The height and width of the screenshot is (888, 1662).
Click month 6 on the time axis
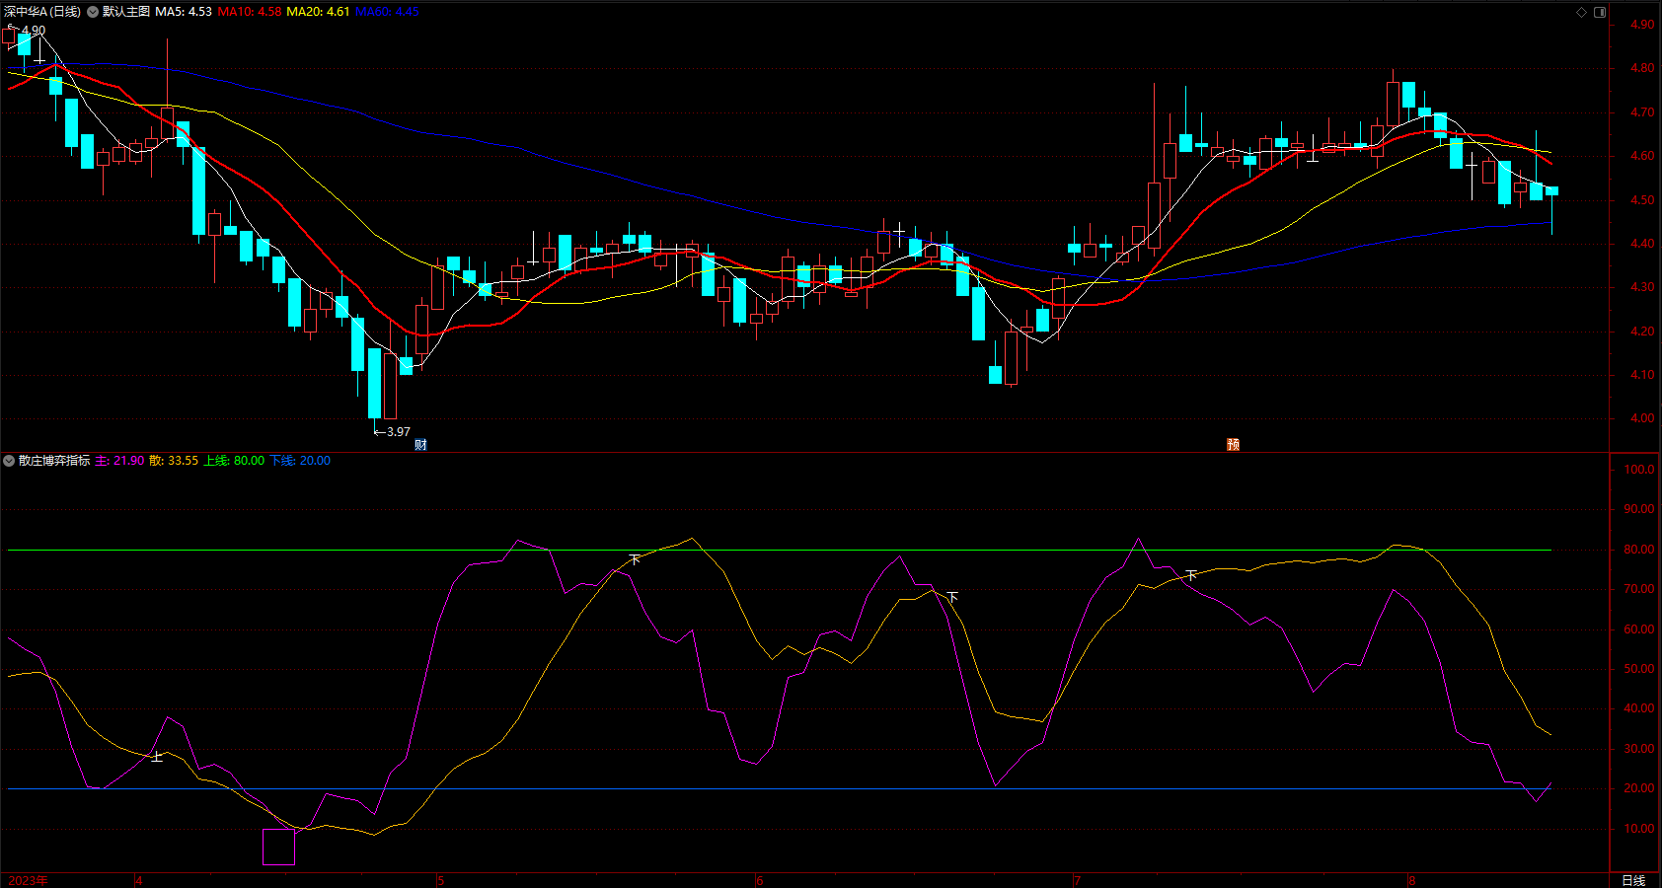coord(759,880)
